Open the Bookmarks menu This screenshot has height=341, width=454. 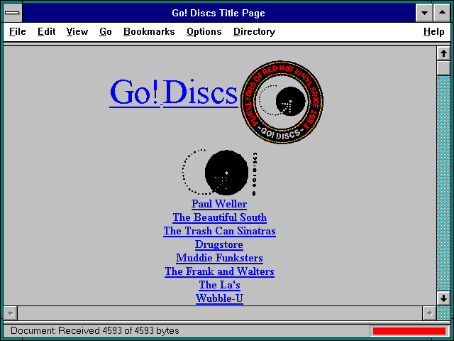coord(149,31)
